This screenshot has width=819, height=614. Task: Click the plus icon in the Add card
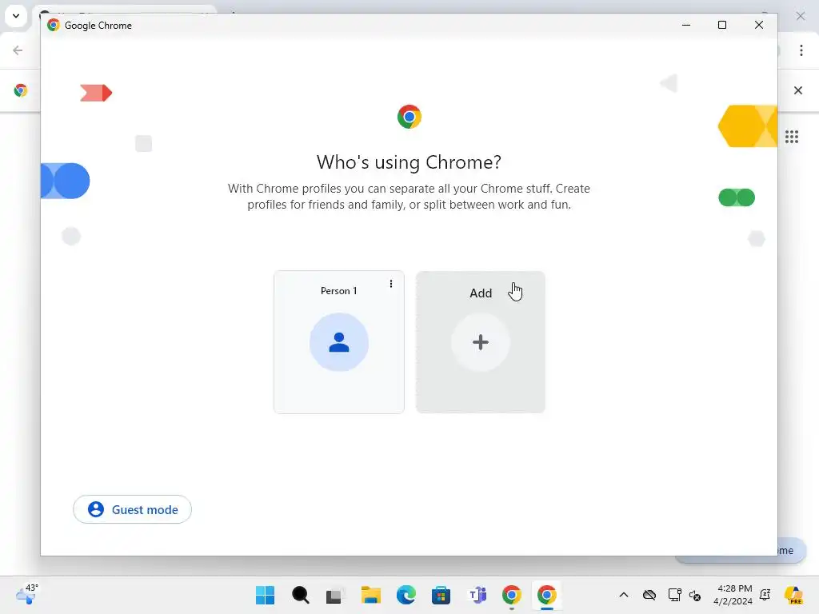481,342
